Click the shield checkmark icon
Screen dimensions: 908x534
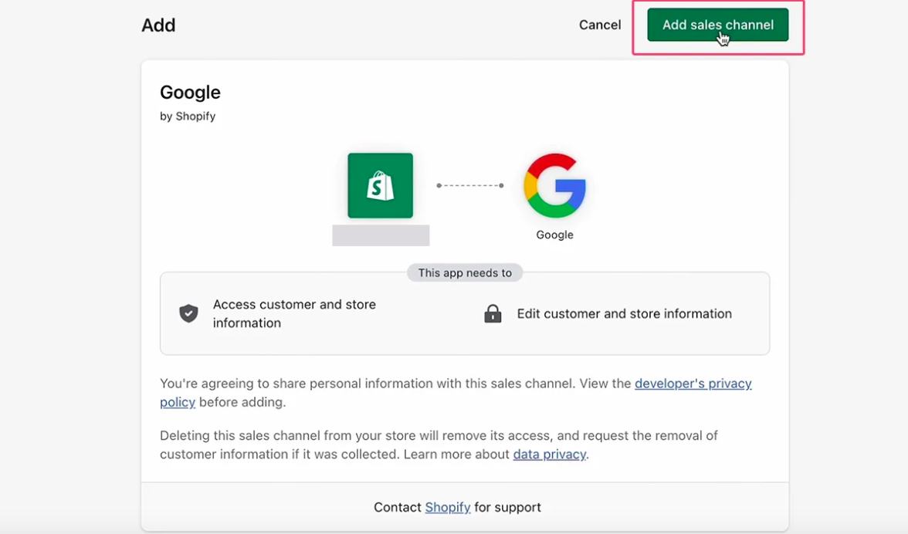pyautogui.click(x=188, y=313)
